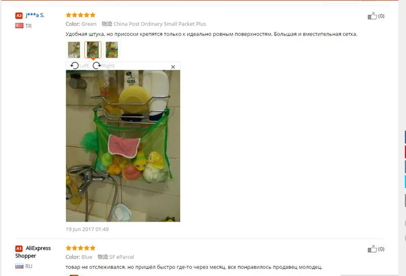Image resolution: width=406 pixels, height=276 pixels.
Task: Click the five-star rating of first review
Action: click(81, 15)
